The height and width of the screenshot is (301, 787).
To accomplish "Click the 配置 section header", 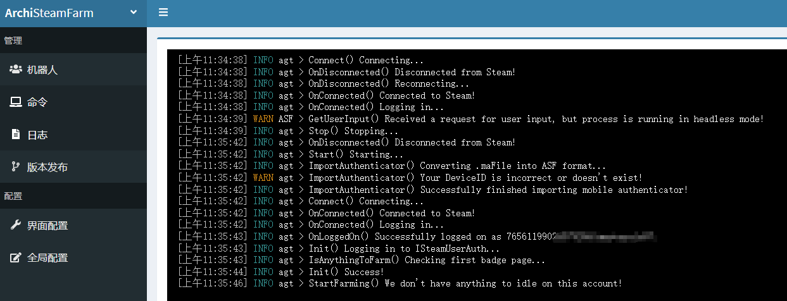I will pyautogui.click(x=13, y=196).
